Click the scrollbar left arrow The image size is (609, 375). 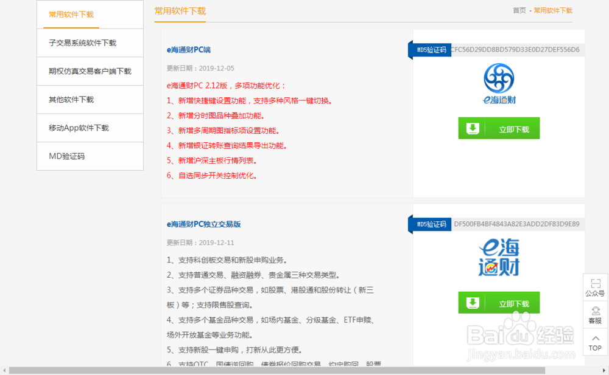pos(4,371)
